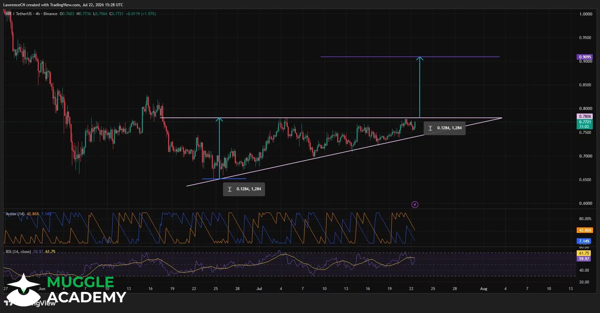This screenshot has height=313, width=600.
Task: Click the 0.9500 price scale label
Action: 585,38
